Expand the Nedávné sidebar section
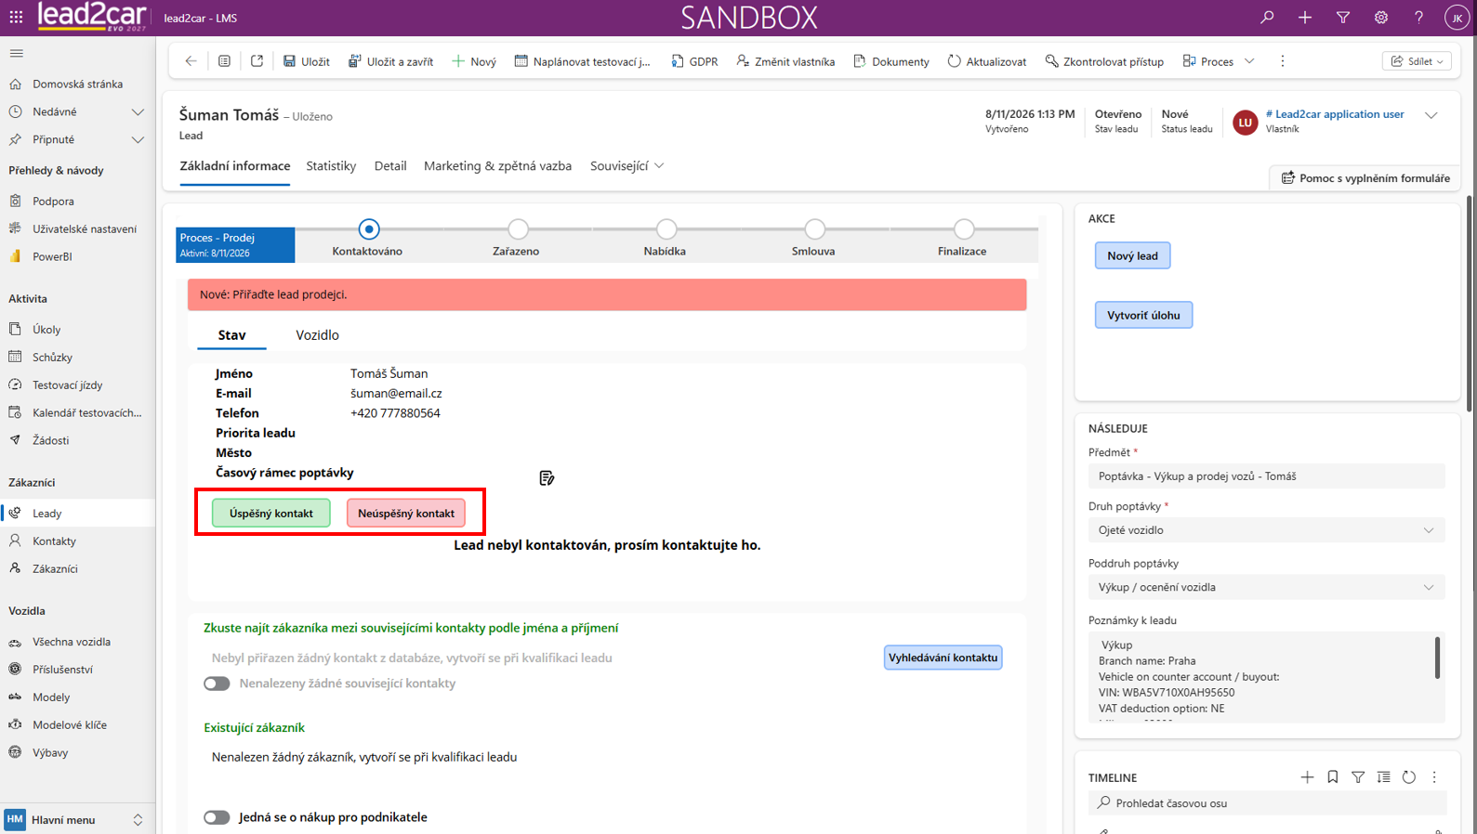 (x=138, y=111)
